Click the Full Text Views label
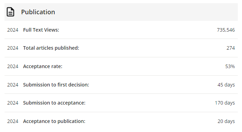Image resolution: width=242 pixels, height=132 pixels. point(41,30)
